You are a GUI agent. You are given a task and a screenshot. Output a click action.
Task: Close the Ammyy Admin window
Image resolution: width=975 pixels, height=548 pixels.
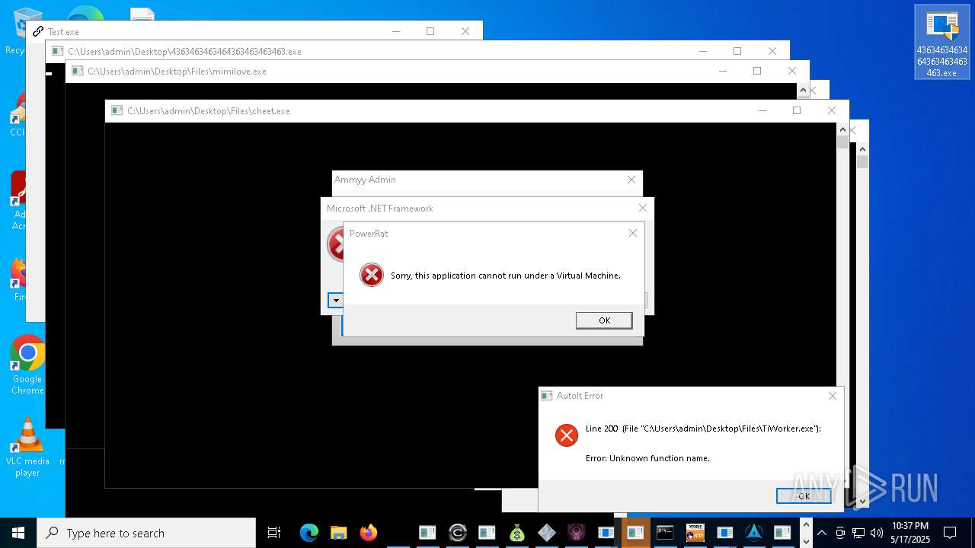pyautogui.click(x=631, y=180)
